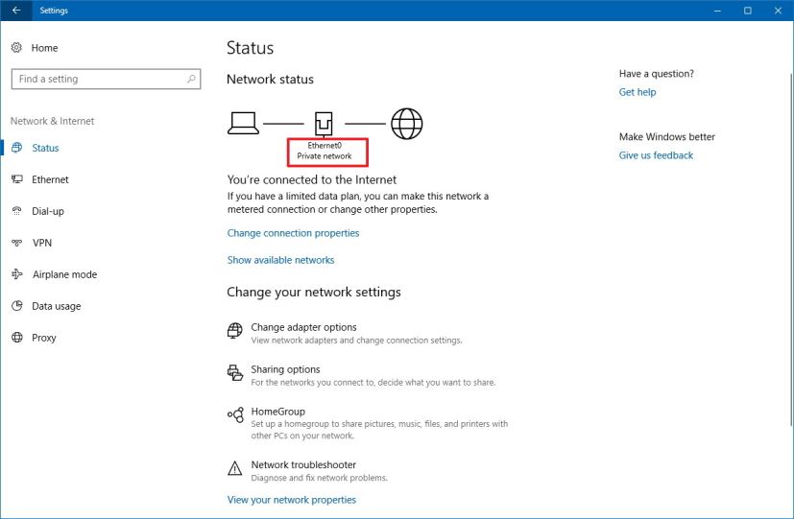Open Airplane mode settings
794x519 pixels.
pos(65,274)
